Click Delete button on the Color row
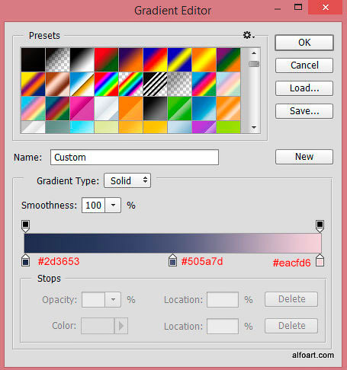This screenshot has height=370, width=347. pos(291,326)
